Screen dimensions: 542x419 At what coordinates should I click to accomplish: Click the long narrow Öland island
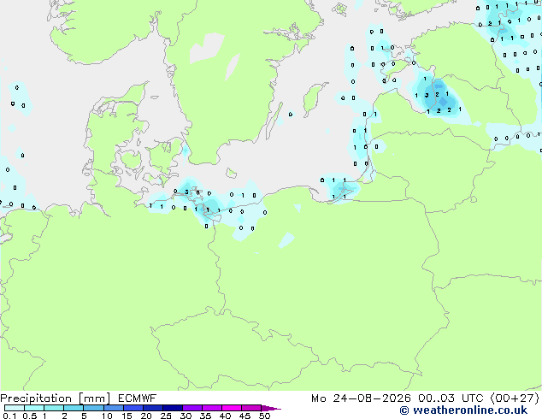click(x=274, y=120)
